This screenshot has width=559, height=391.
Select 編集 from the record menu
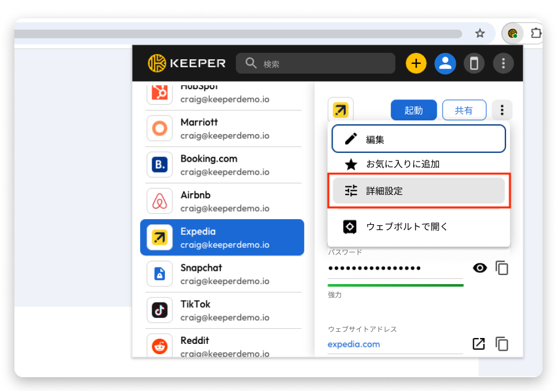418,139
